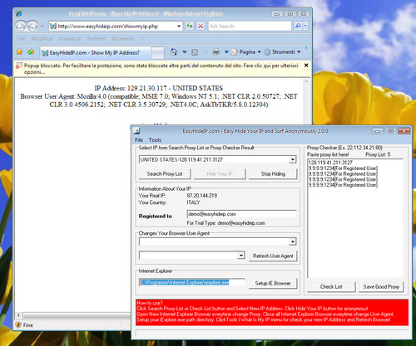Click the magnifier search icon in Internet Explorer
This screenshot has height=346, width=416.
(298, 26)
